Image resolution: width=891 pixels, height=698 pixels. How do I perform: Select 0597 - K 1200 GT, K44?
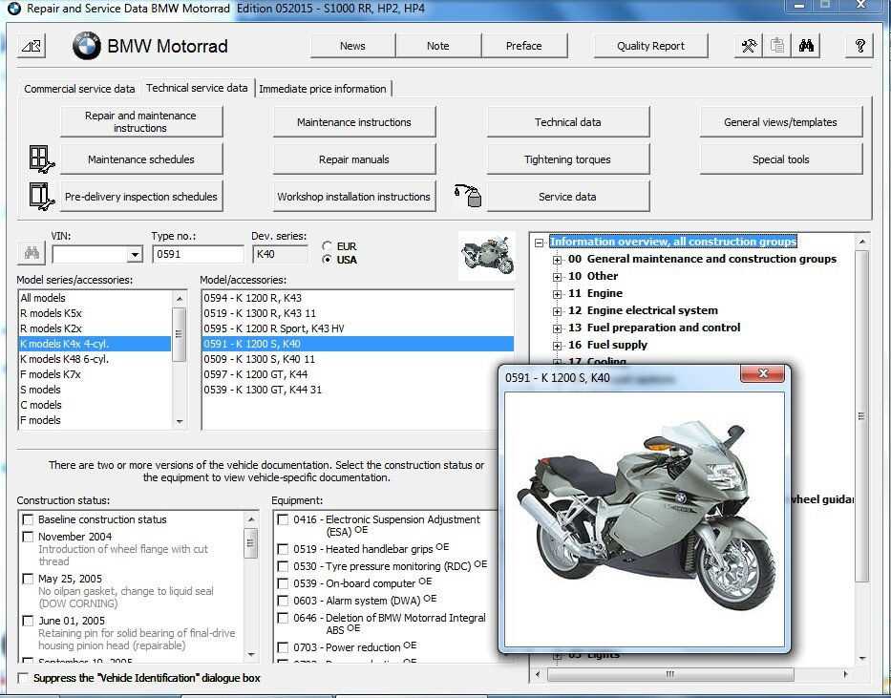(x=358, y=374)
